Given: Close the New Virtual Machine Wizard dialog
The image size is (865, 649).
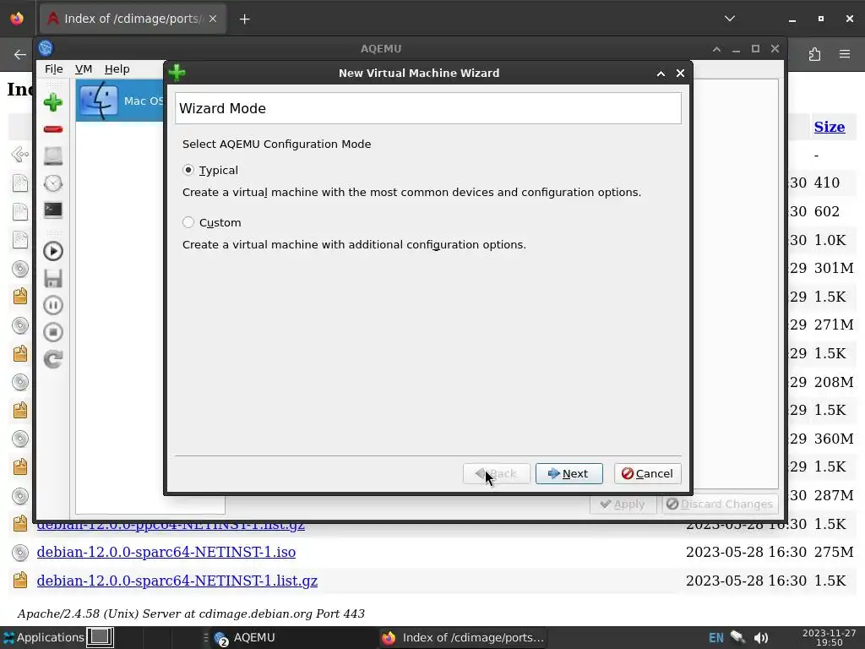Looking at the screenshot, I should pyautogui.click(x=680, y=73).
